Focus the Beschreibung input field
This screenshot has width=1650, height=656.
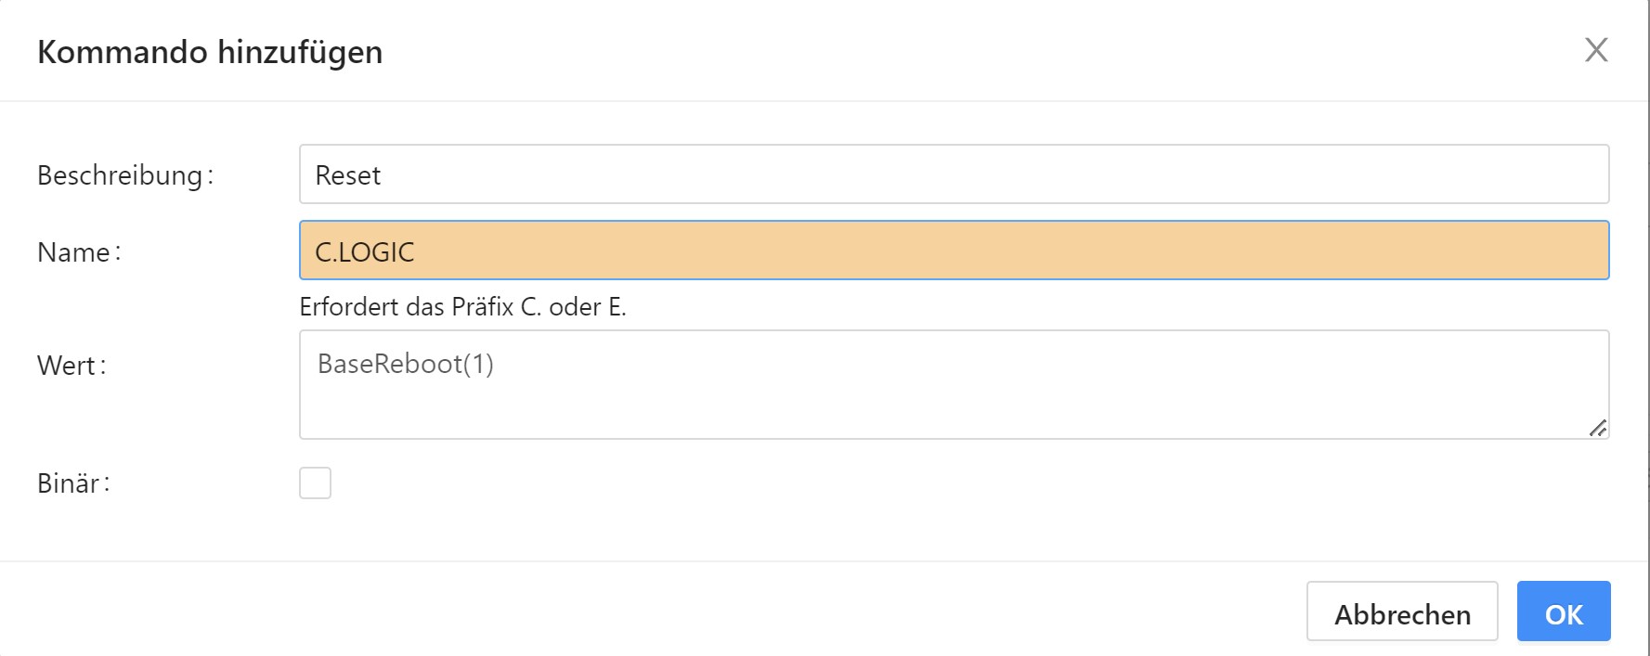coord(953,174)
